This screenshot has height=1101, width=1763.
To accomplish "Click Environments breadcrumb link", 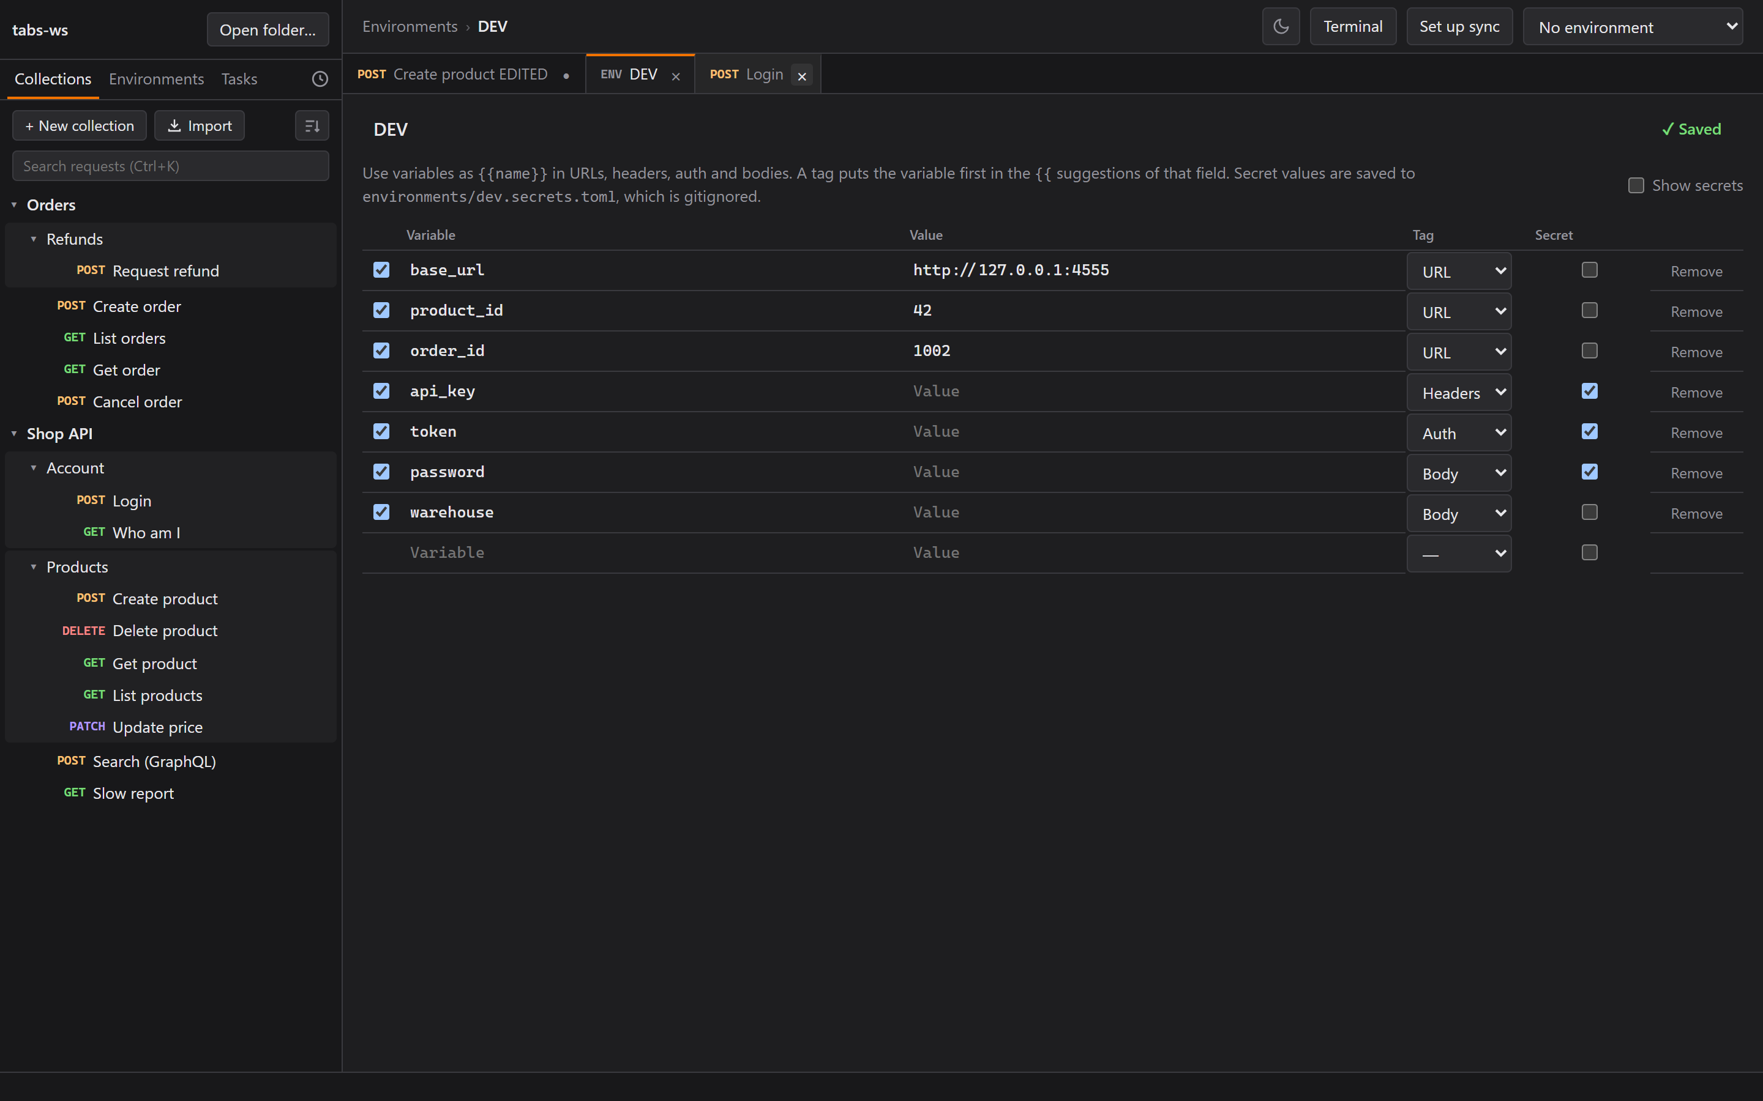I will (x=410, y=27).
